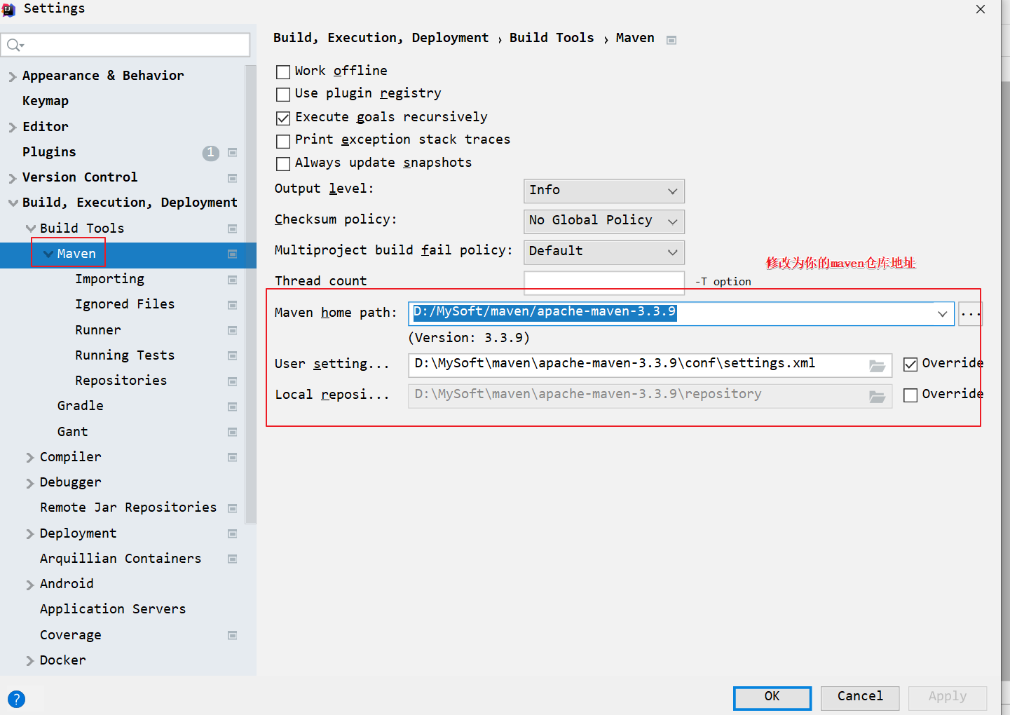Open Multiproject build fail policy dropdown
Image resolution: width=1010 pixels, height=715 pixels.
point(603,252)
